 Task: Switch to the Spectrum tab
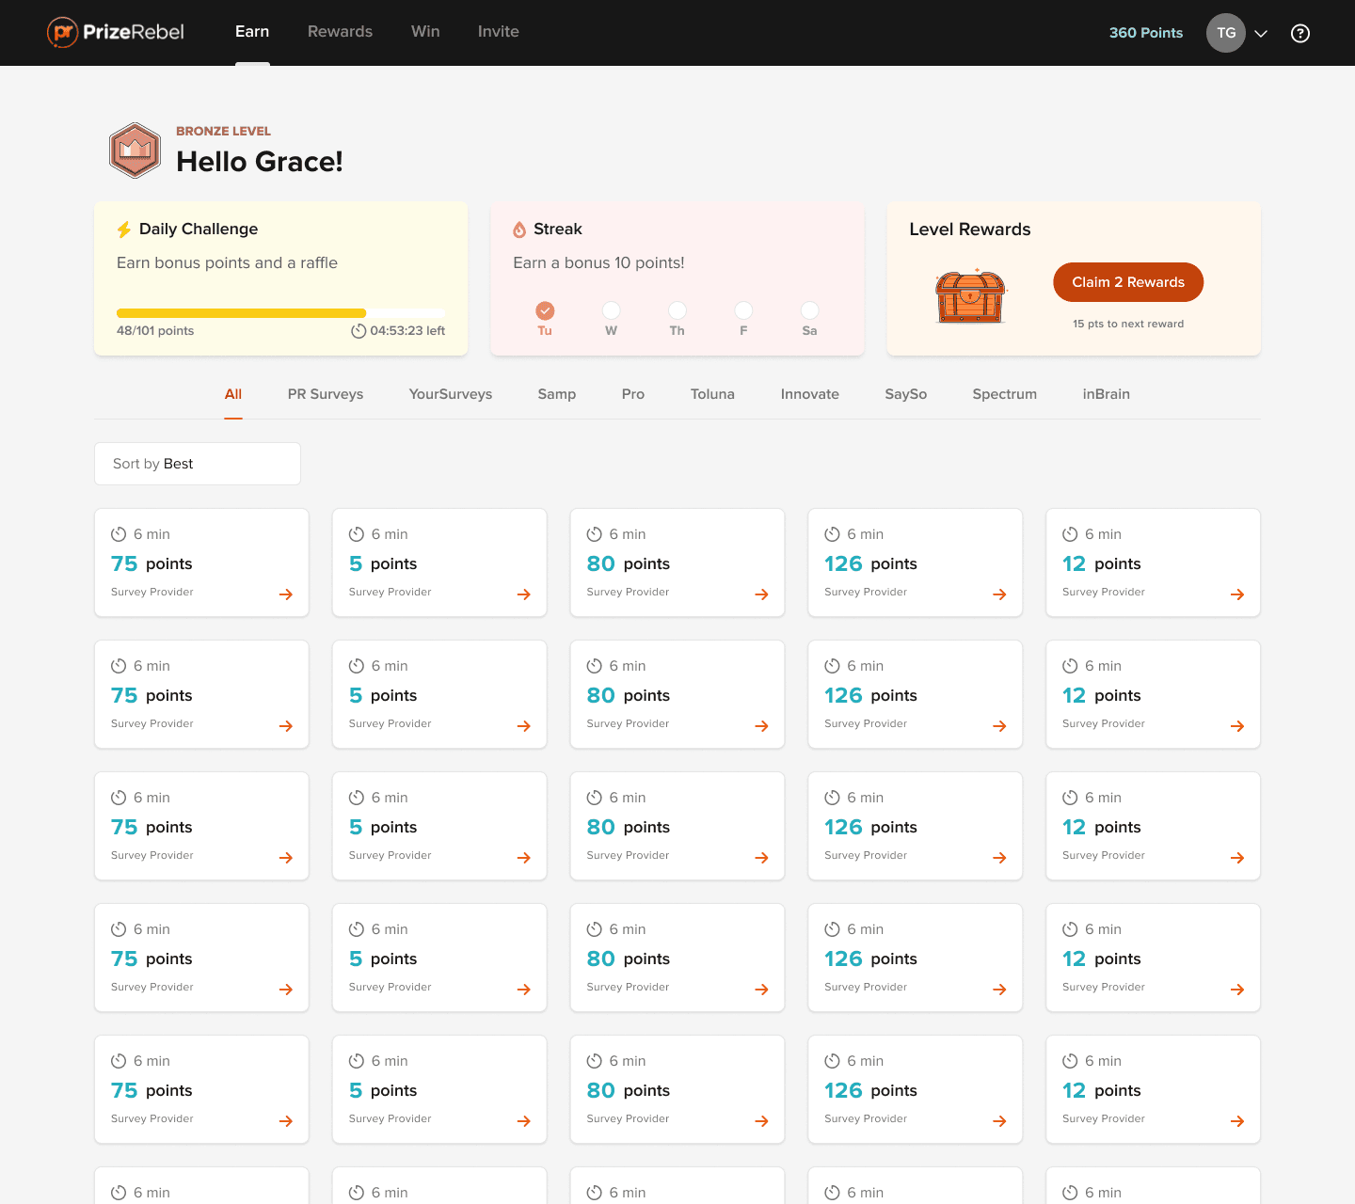pos(1005,394)
